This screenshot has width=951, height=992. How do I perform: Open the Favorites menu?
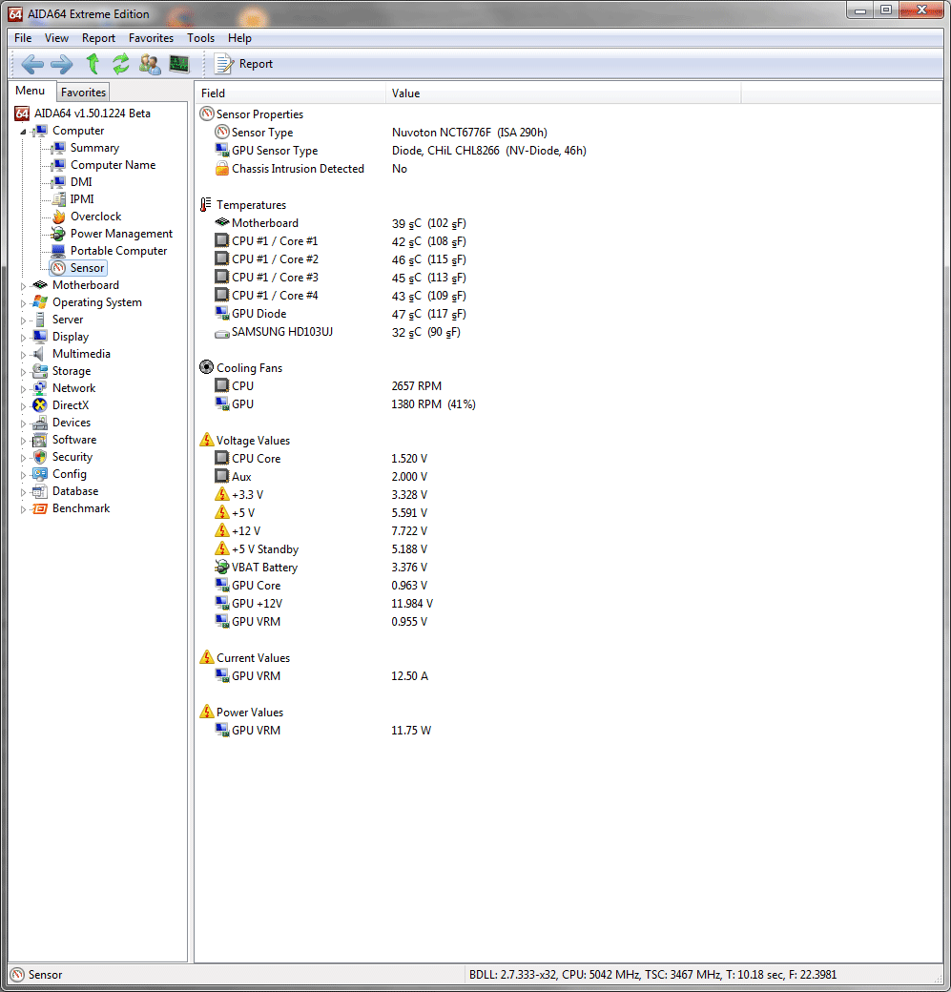pos(151,38)
